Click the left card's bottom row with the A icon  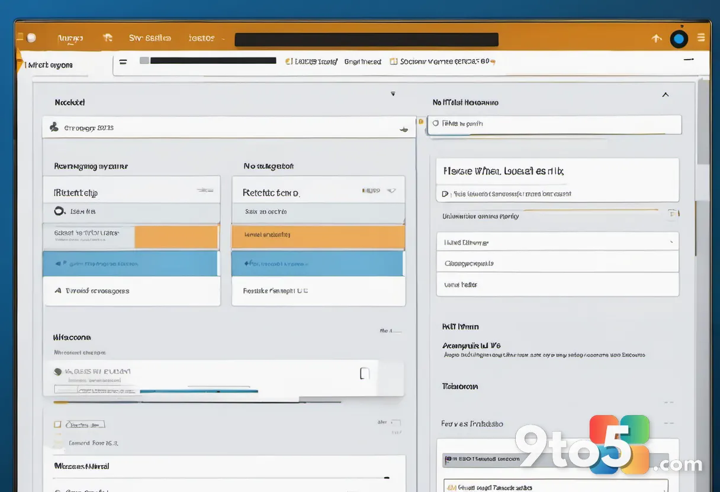pos(131,291)
